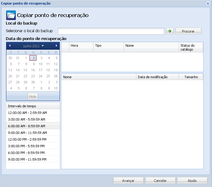Close the Copiar ponto de recuperação dialog
The width and height of the screenshot is (212, 187).
(x=208, y=3)
